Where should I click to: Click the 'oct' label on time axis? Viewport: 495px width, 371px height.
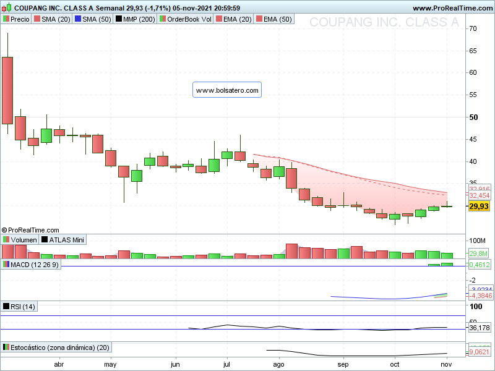395,364
